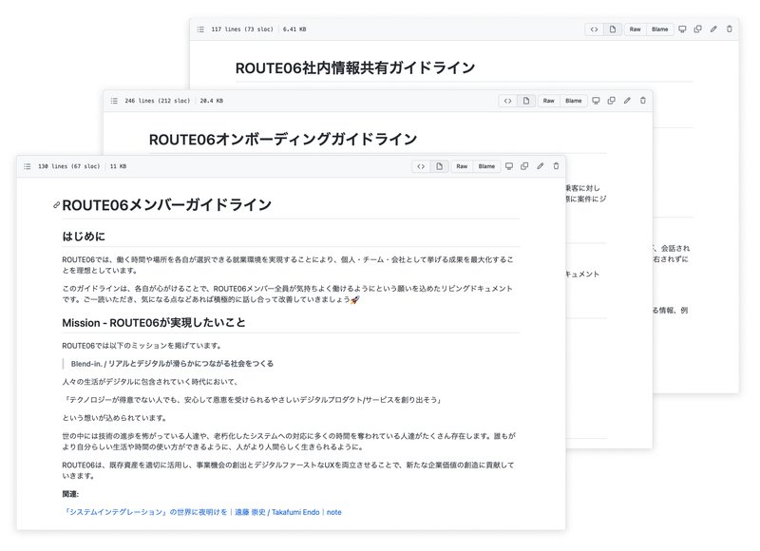The image size is (760, 551).
Task: Open in desktop icon, onboarding guideline window
Action: 596,101
